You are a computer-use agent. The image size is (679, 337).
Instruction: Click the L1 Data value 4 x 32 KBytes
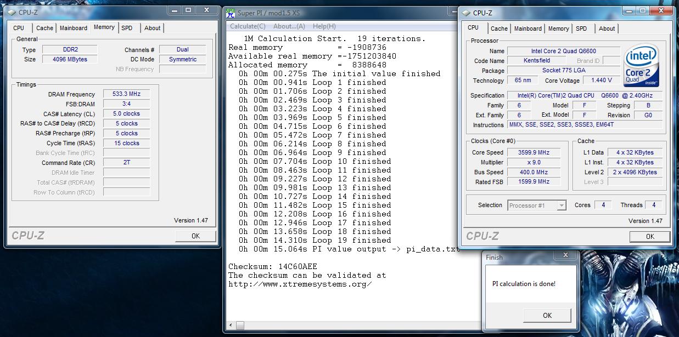coord(635,153)
